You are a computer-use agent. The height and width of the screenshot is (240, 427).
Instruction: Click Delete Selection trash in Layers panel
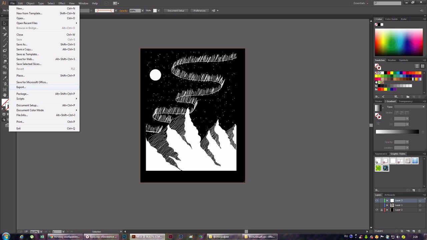(x=419, y=231)
